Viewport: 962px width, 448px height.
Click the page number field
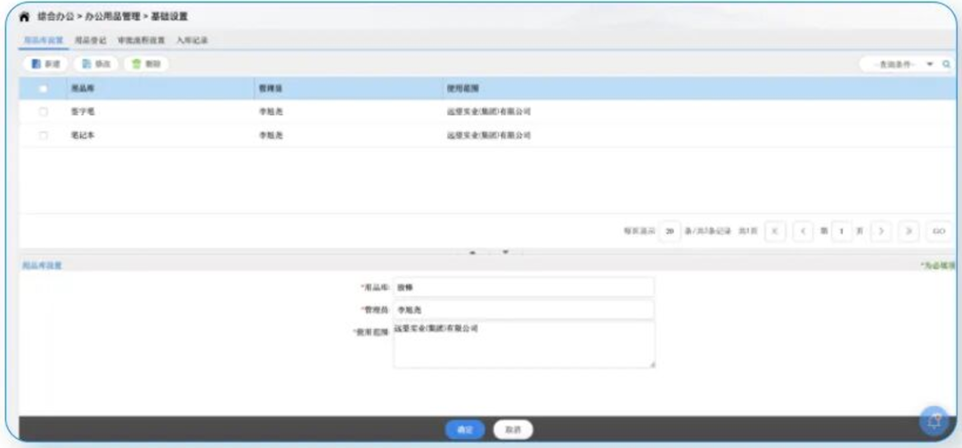pos(842,232)
